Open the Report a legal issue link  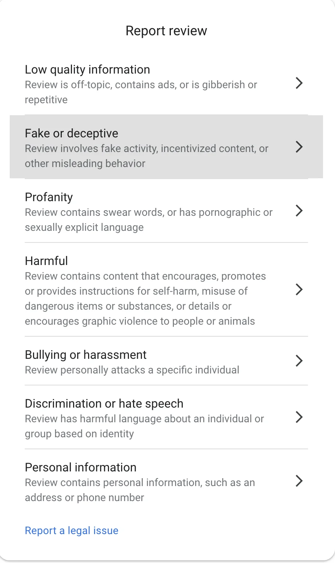[71, 530]
